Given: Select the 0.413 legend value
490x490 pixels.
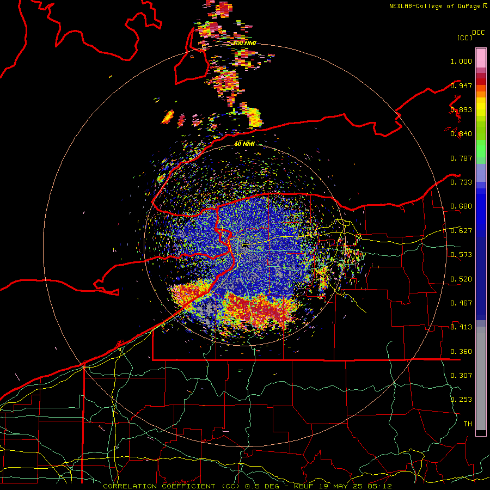Looking at the screenshot, I should (x=461, y=327).
